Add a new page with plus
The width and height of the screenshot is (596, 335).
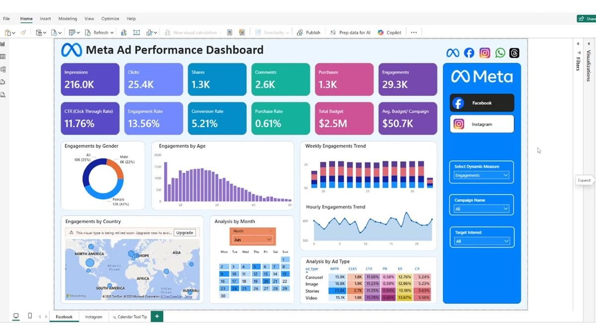pos(157,316)
